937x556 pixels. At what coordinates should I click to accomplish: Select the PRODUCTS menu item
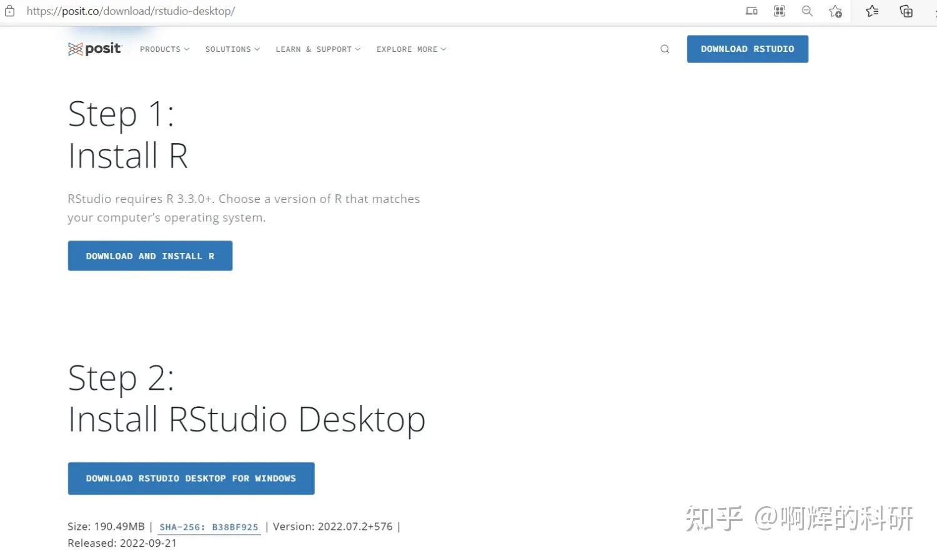pyautogui.click(x=160, y=49)
